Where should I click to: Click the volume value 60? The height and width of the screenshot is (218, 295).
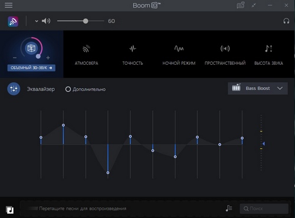pos(112,21)
